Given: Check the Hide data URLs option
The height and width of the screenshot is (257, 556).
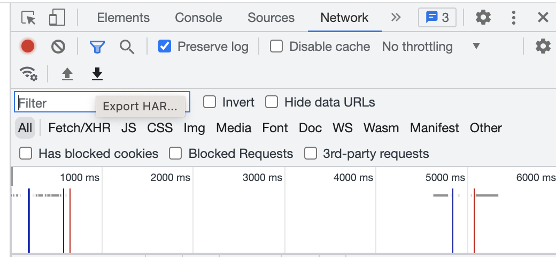Looking at the screenshot, I should click(272, 102).
